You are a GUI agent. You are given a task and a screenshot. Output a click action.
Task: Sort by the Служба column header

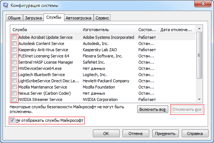tap(46, 30)
